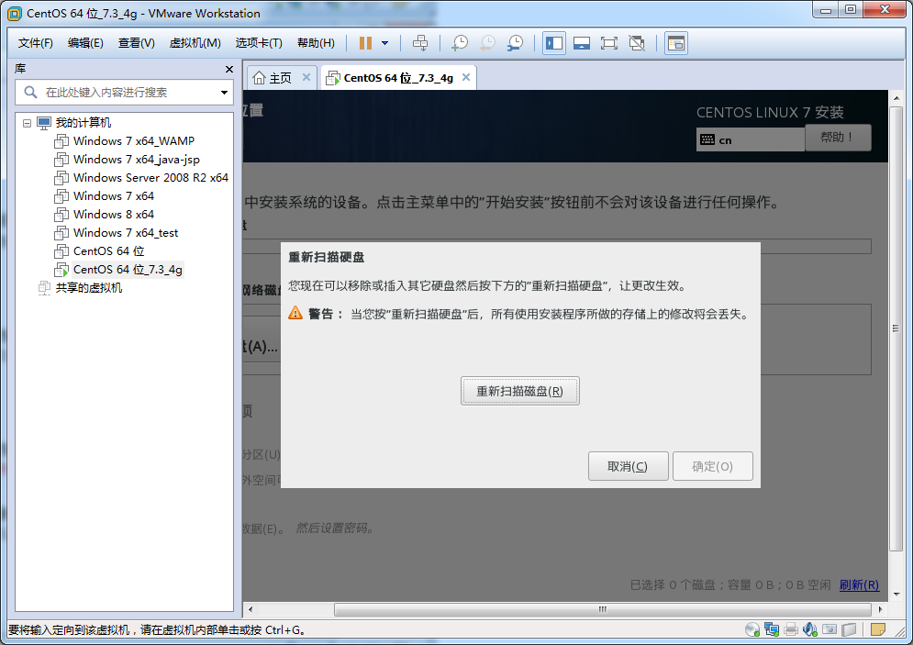Select the plain Windows 7 x64 VM

[x=114, y=196]
